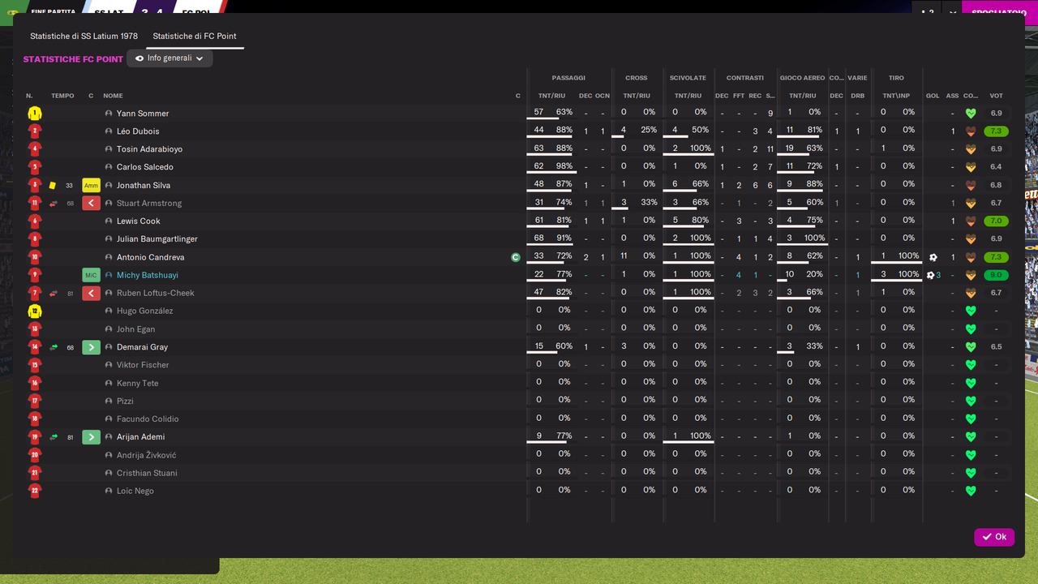Click Stuart Armstrong's red substituted-off arrow
The width and height of the screenshot is (1038, 584).
pos(91,203)
